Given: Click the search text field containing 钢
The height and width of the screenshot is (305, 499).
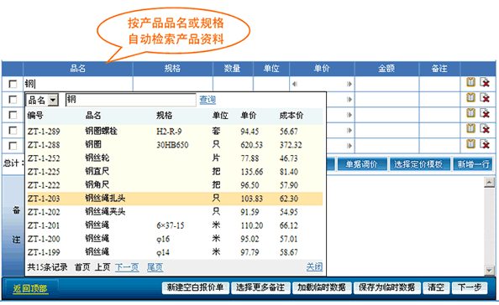Looking at the screenshot, I should 130,100.
